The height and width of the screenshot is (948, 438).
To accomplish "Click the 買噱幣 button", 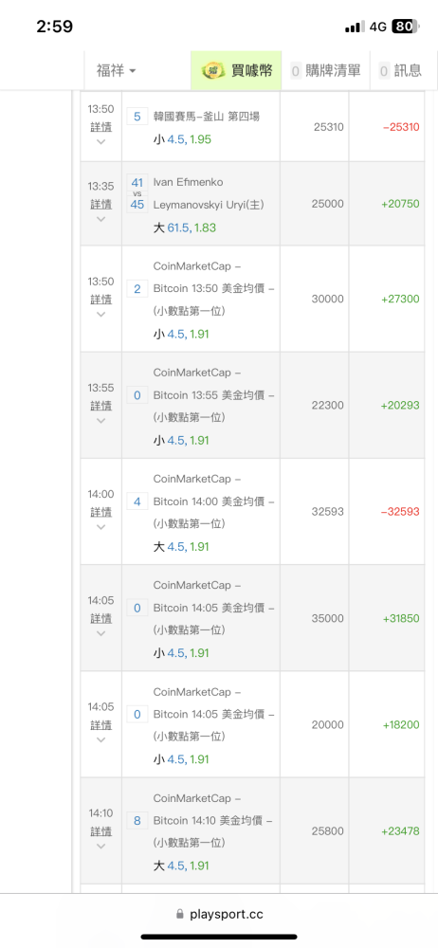I will click(x=236, y=71).
